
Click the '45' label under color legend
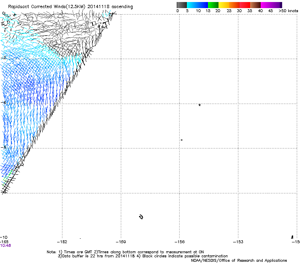[x=270, y=11]
